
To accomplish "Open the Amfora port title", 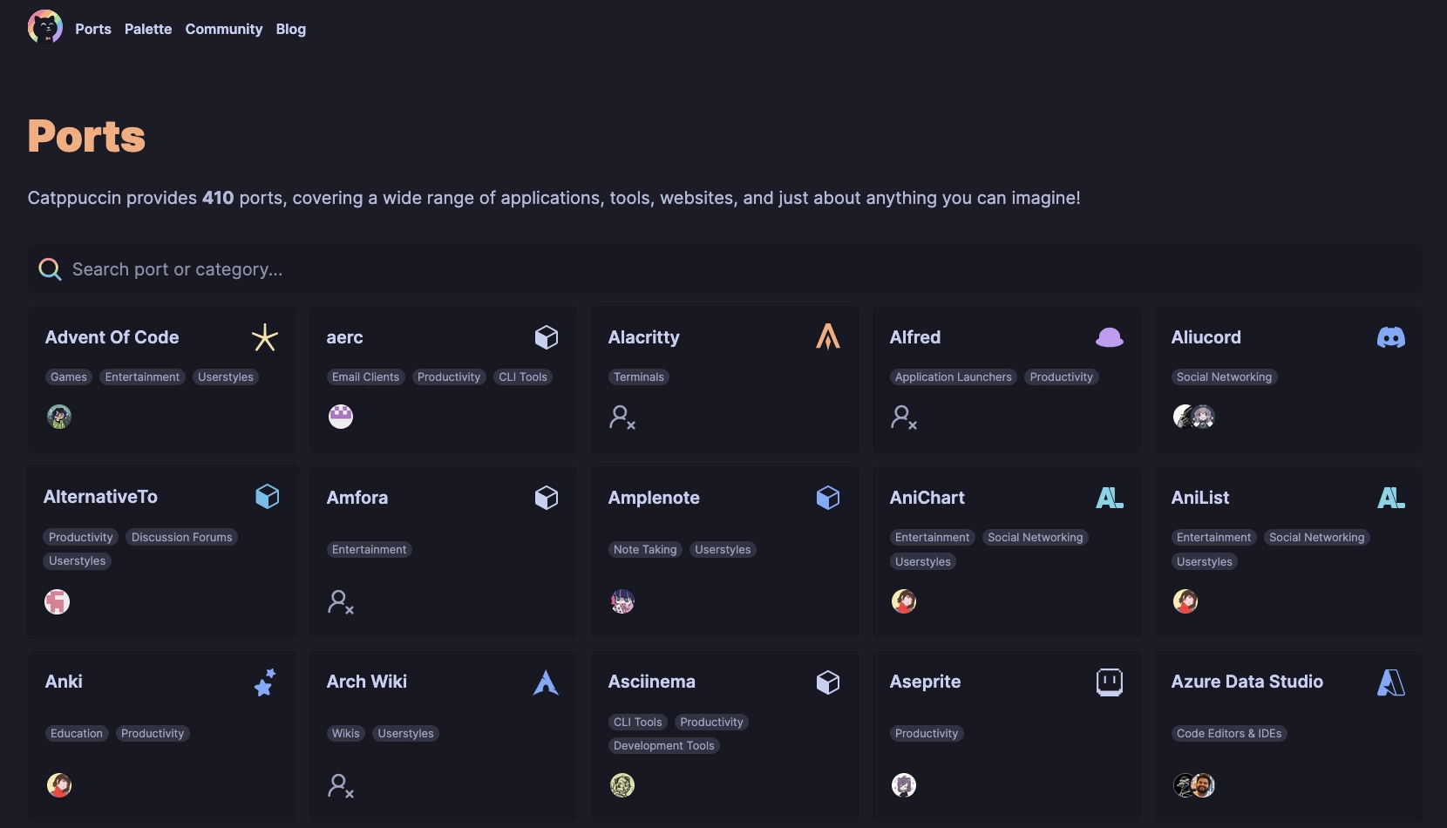I will click(x=357, y=498).
